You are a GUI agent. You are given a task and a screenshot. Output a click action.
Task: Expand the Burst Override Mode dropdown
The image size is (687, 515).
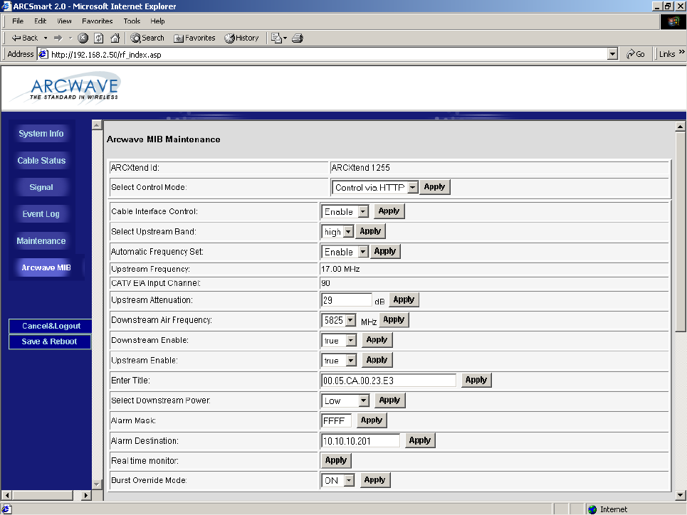(349, 480)
